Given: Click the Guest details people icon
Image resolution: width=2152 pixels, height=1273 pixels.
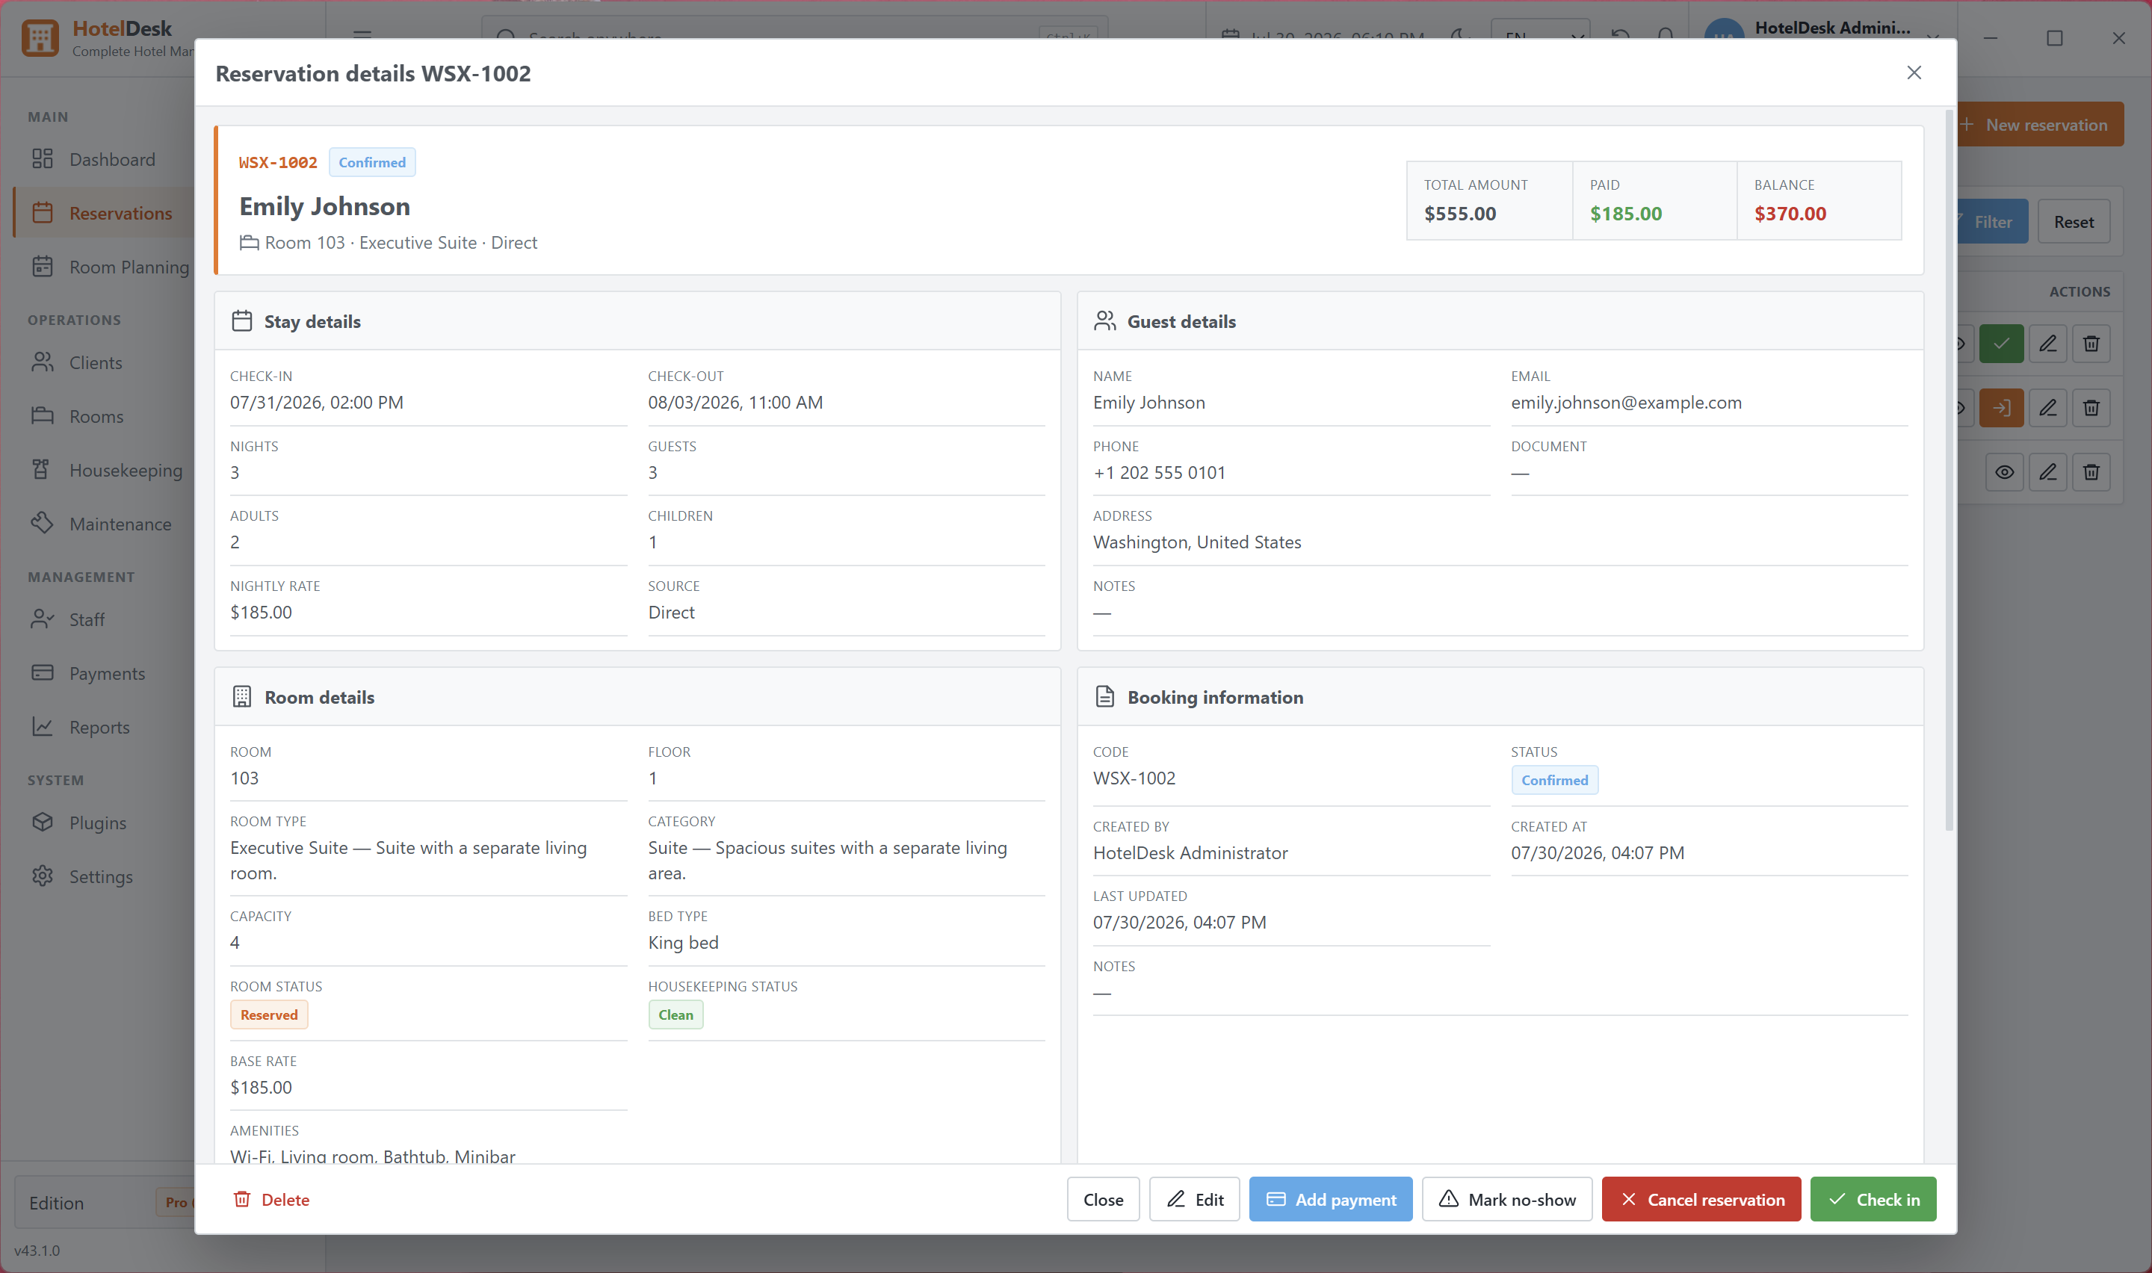Looking at the screenshot, I should click(x=1104, y=322).
